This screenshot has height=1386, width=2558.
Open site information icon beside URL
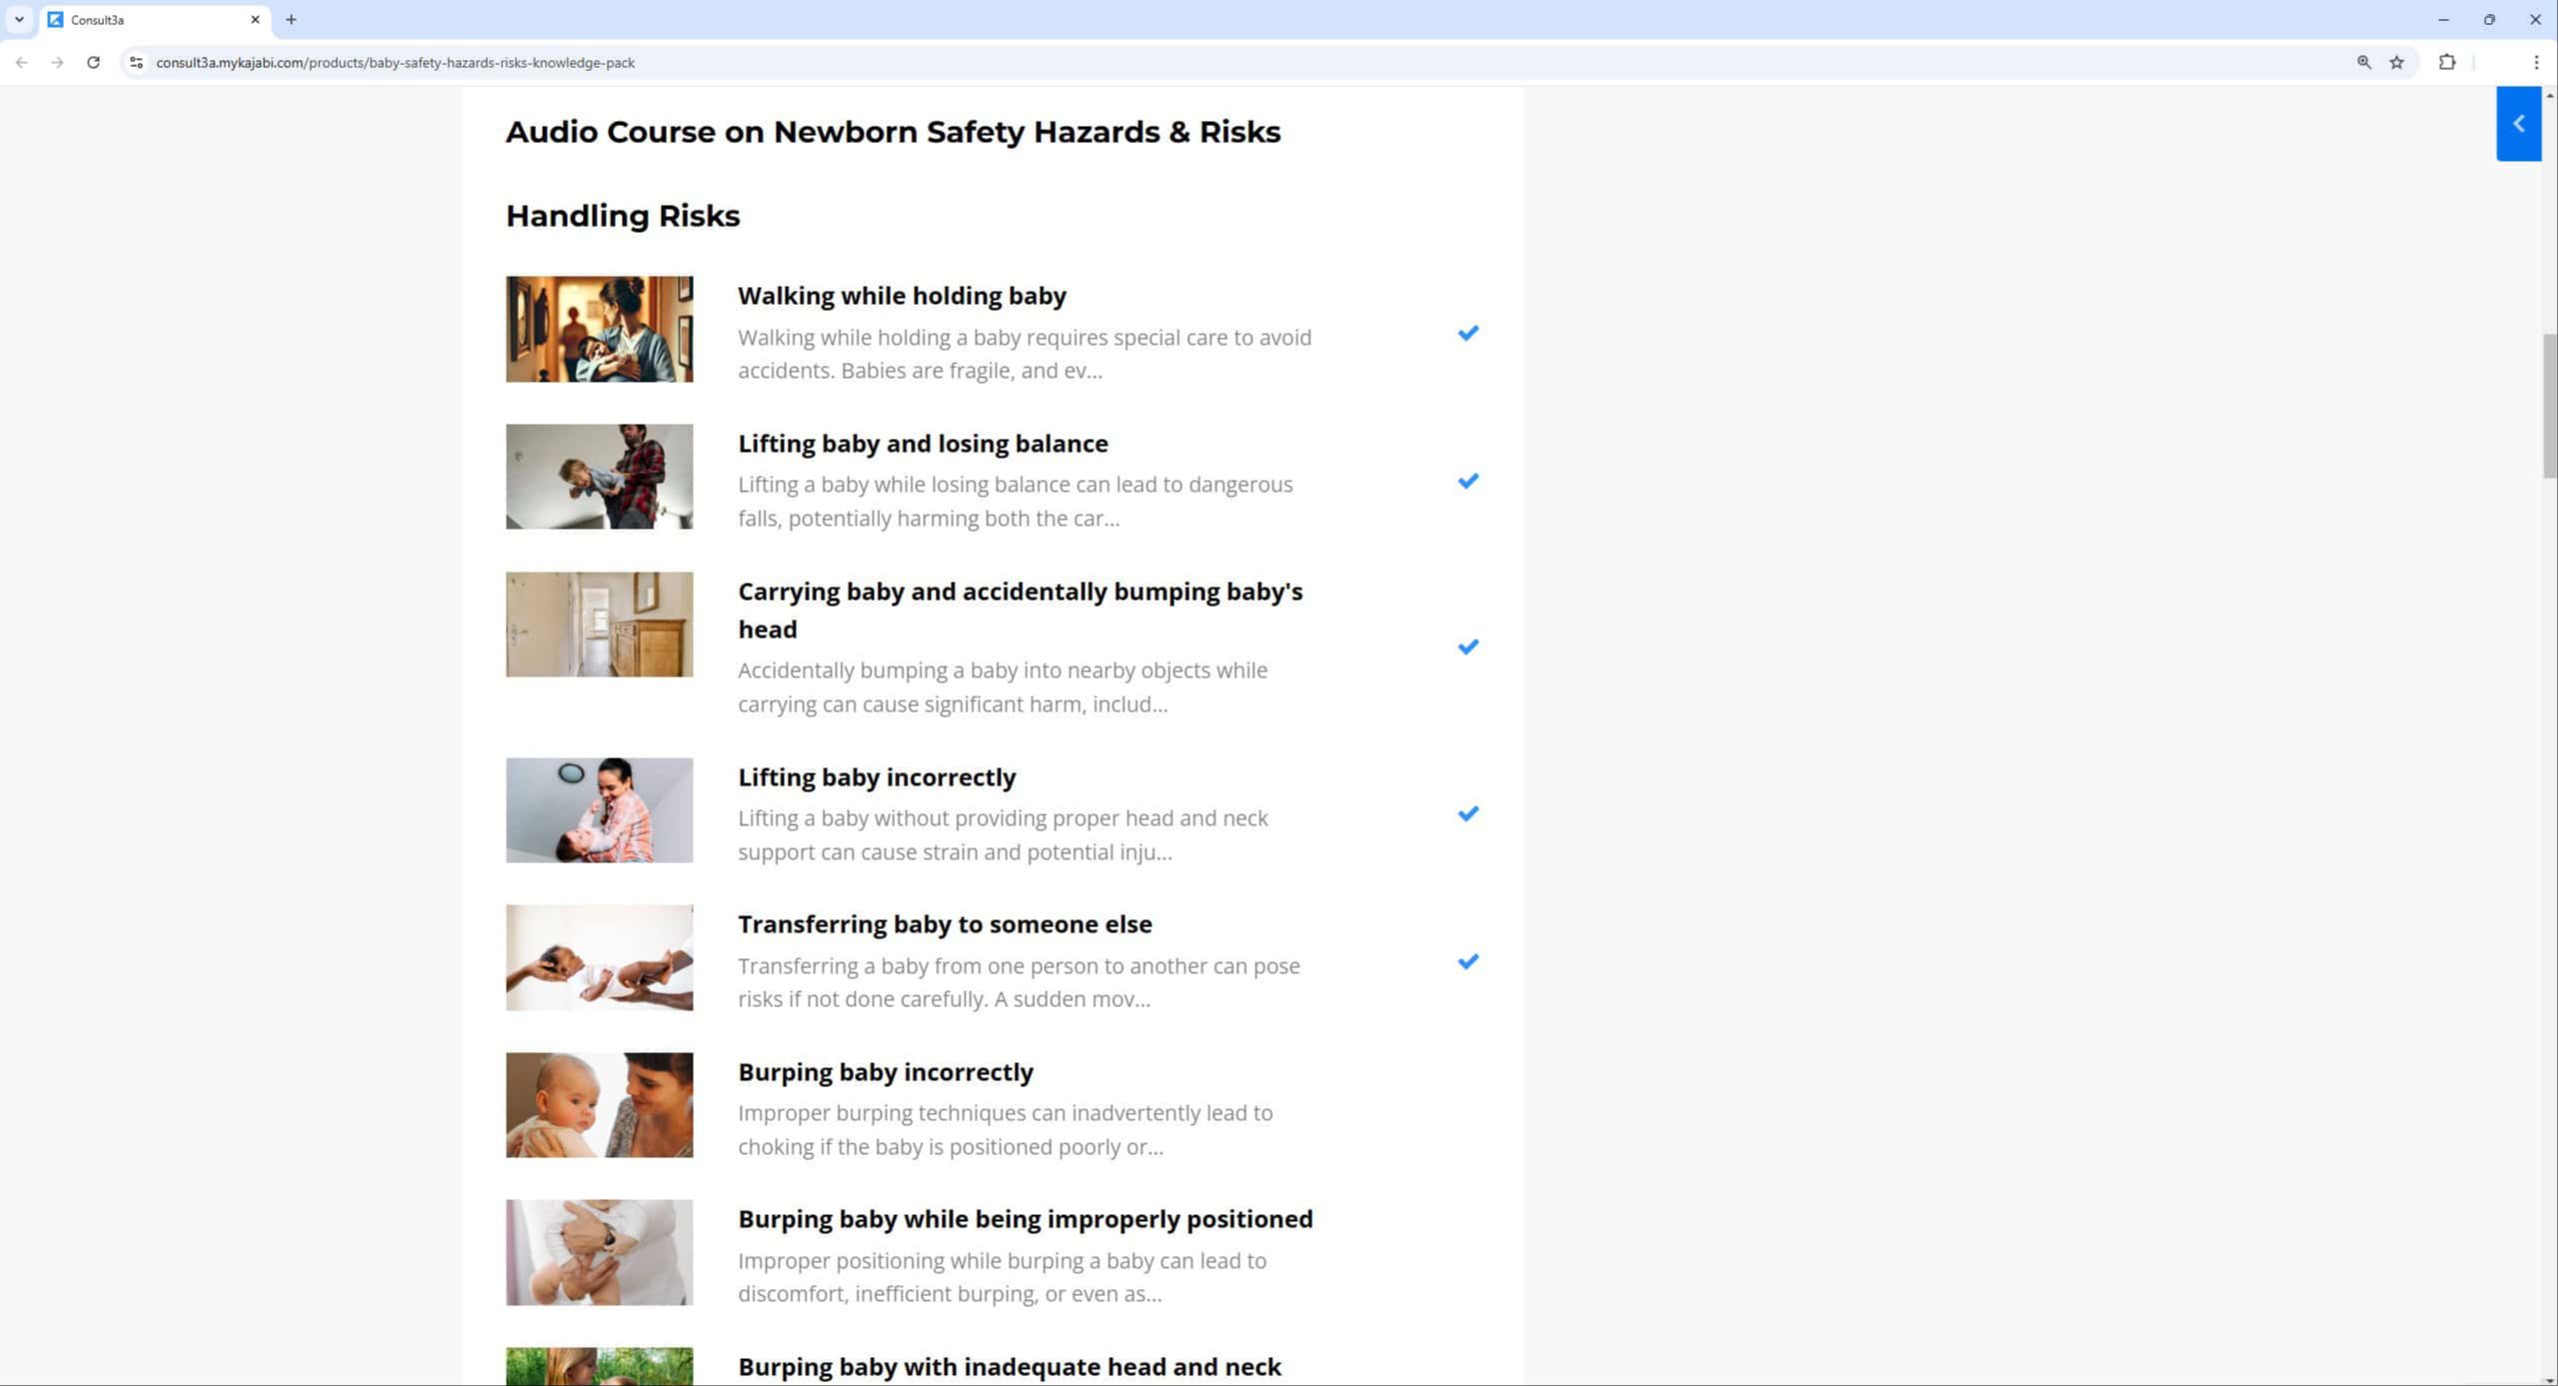pos(136,62)
